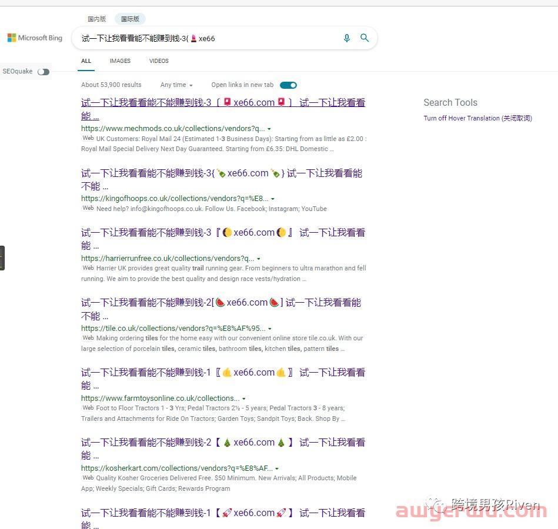Open the Any time filter dropdown
558x529 pixels.
coord(176,85)
